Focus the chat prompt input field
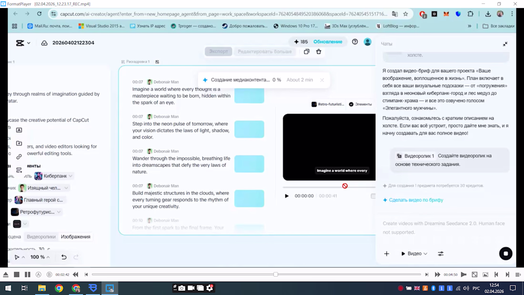Screen dimensions: 524x295 (x=446, y=228)
